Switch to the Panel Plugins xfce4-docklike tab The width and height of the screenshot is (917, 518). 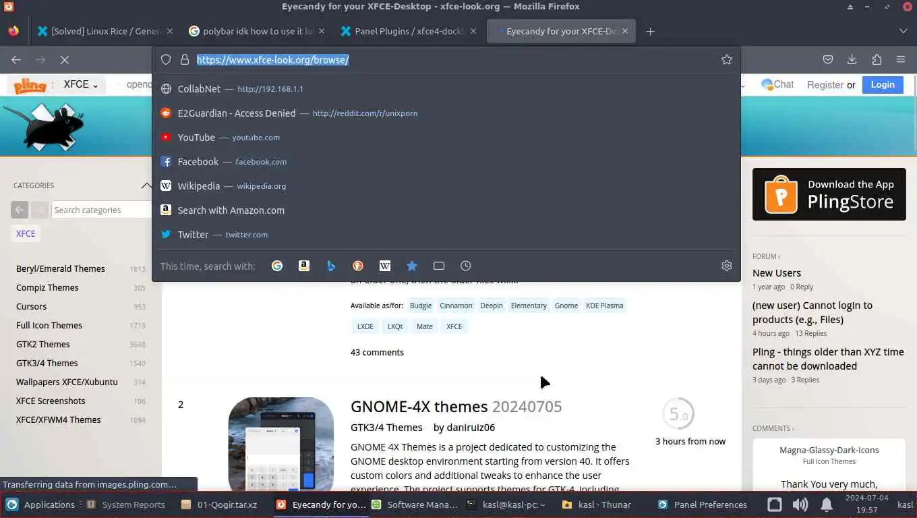coord(408,31)
